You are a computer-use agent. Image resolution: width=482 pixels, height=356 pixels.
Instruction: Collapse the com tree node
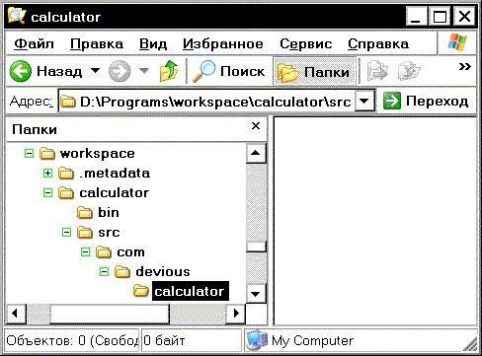pos(85,252)
